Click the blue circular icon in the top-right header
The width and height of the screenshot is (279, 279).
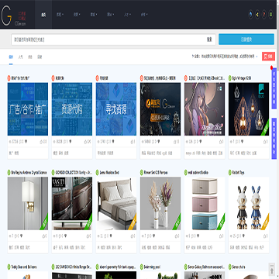tap(250, 15)
